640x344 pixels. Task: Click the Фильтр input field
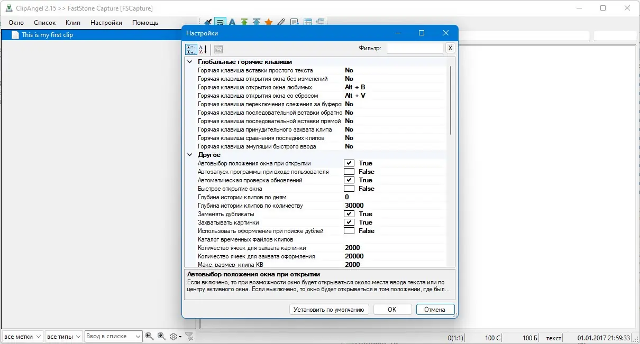415,48
